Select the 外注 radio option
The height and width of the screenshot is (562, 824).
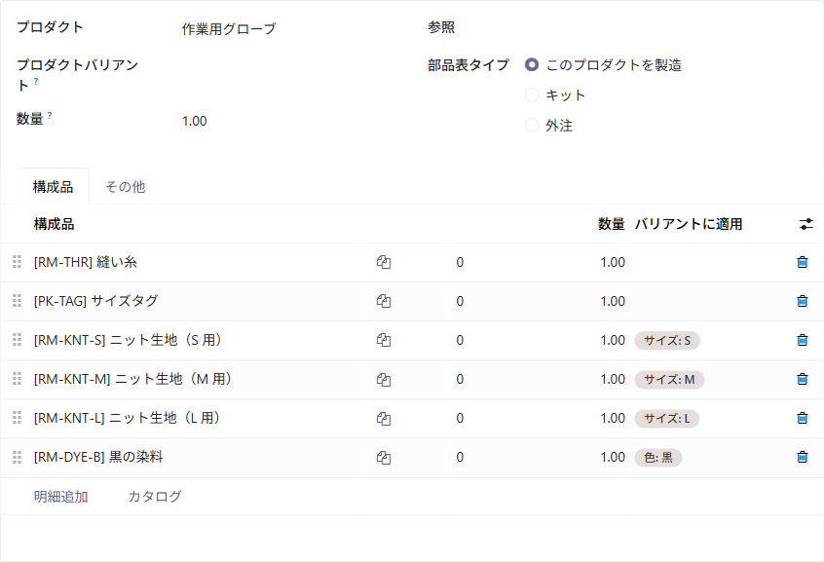point(532,125)
